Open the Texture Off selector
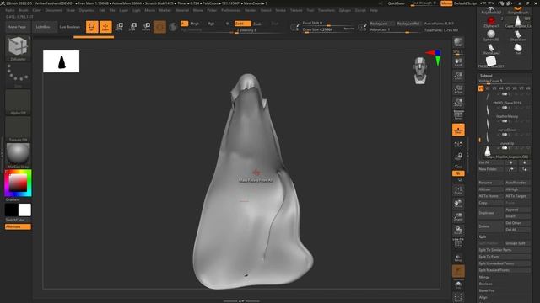The width and height of the screenshot is (540, 303). pyautogui.click(x=18, y=129)
